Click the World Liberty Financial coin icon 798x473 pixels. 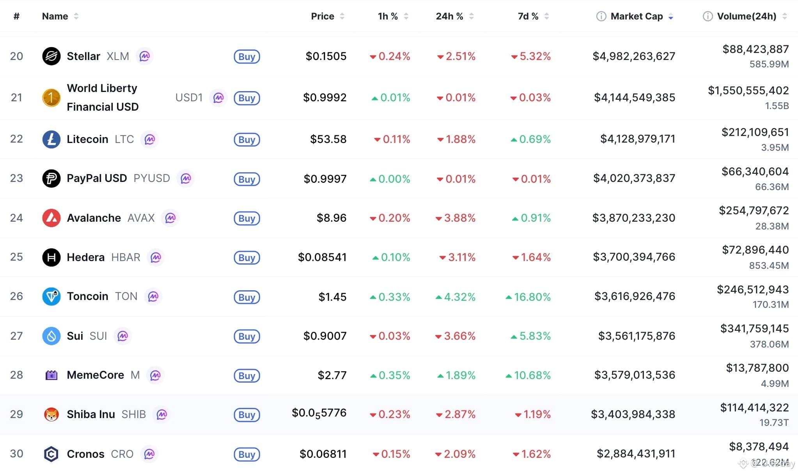[x=52, y=97]
